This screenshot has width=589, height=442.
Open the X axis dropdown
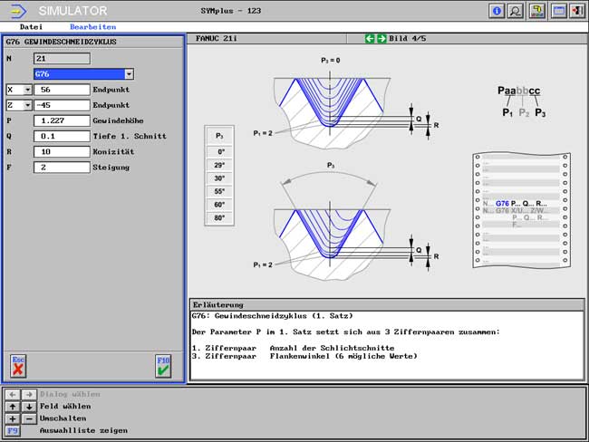26,90
